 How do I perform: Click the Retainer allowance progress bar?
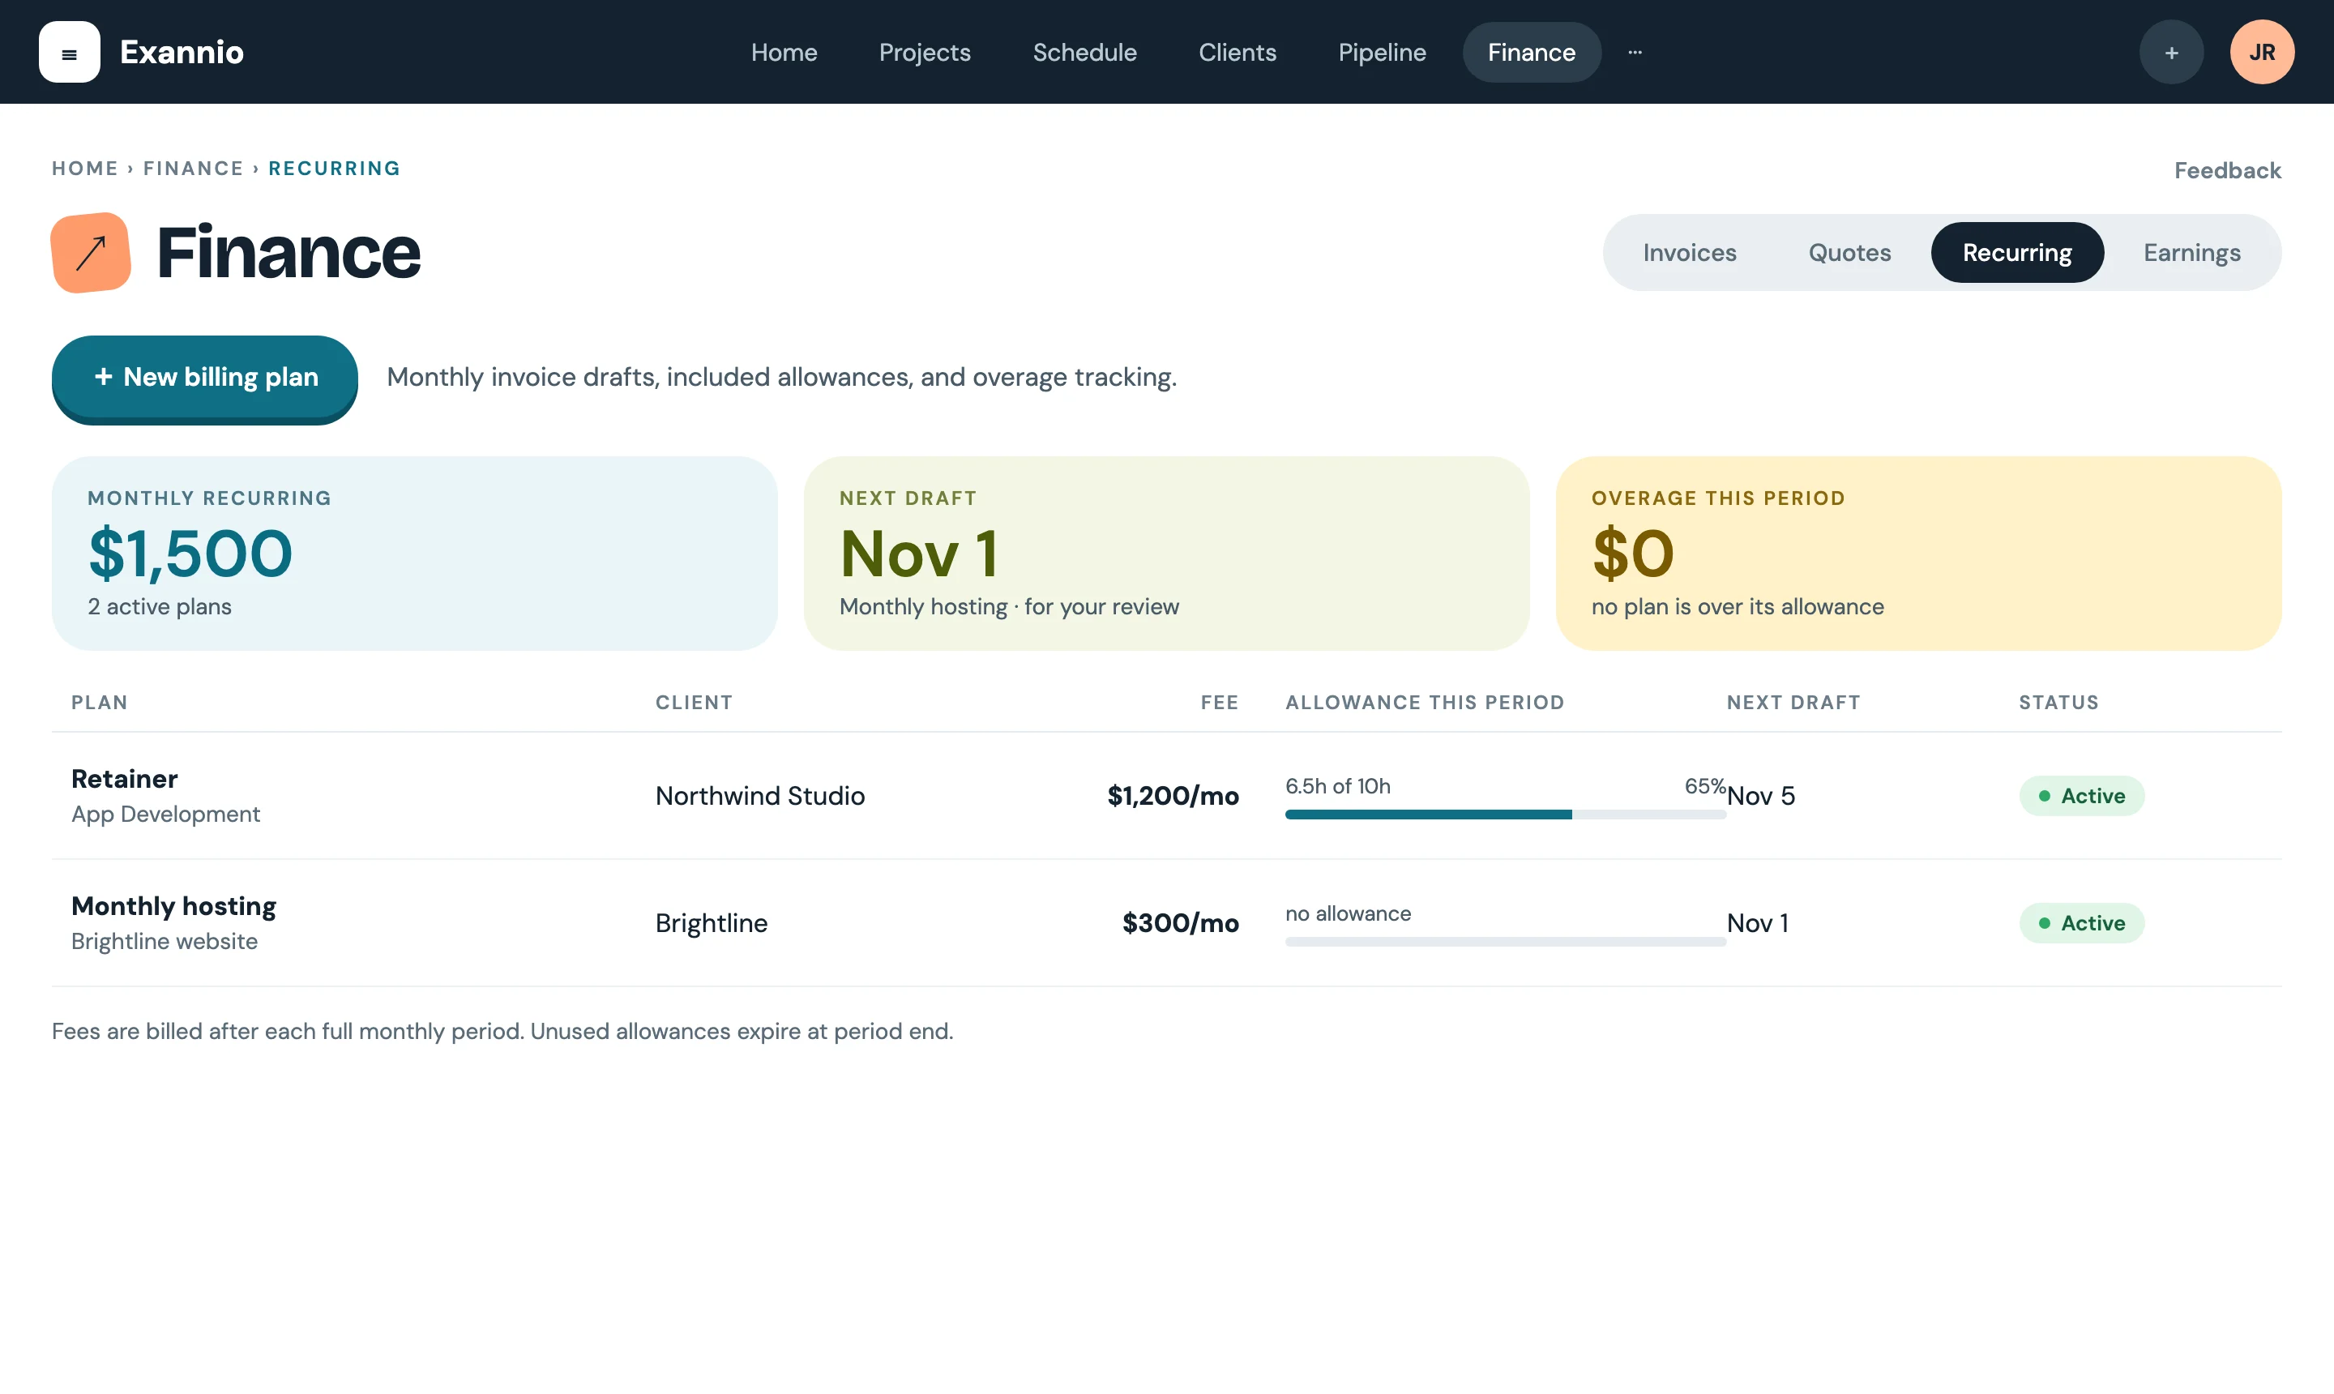click(x=1505, y=815)
